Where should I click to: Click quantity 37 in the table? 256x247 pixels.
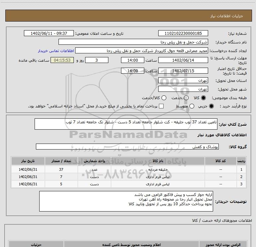point(61,169)
